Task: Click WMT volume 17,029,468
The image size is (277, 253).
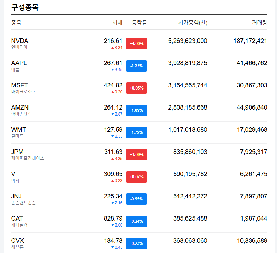Action: 252,130
